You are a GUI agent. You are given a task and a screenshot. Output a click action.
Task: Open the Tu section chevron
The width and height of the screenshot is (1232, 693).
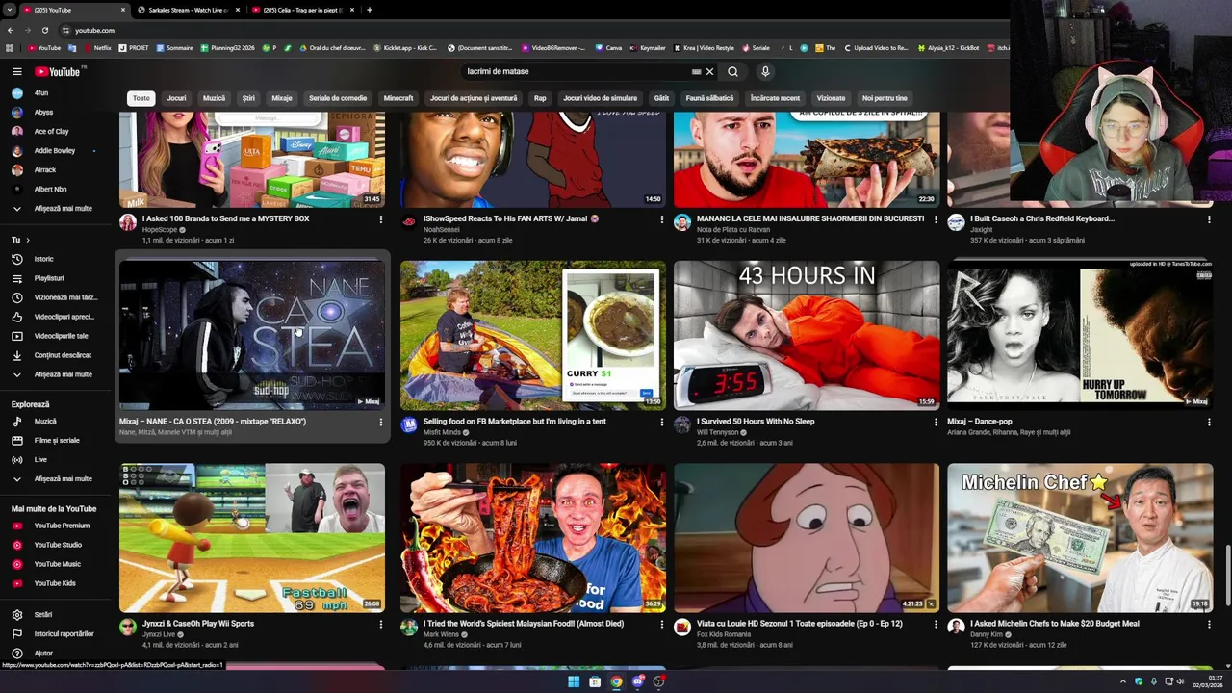point(27,240)
